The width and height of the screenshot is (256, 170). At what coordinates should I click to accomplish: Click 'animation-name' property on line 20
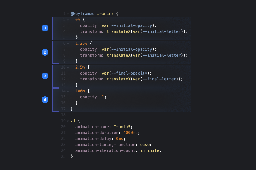click(x=92, y=127)
